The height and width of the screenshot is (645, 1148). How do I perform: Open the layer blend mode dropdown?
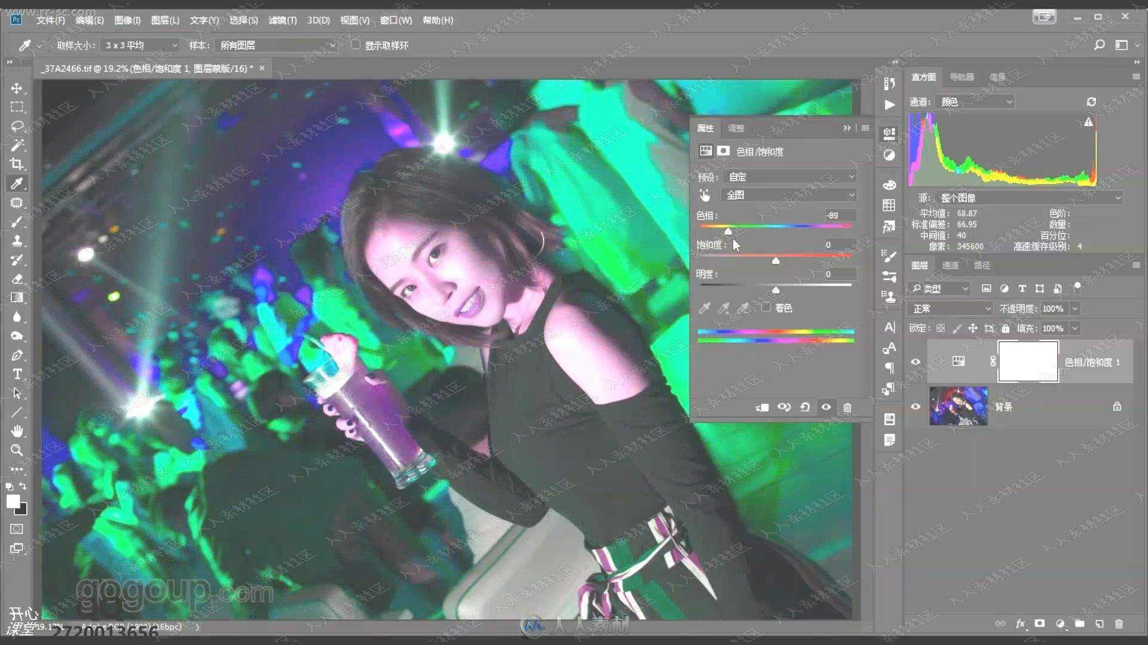pyautogui.click(x=951, y=309)
